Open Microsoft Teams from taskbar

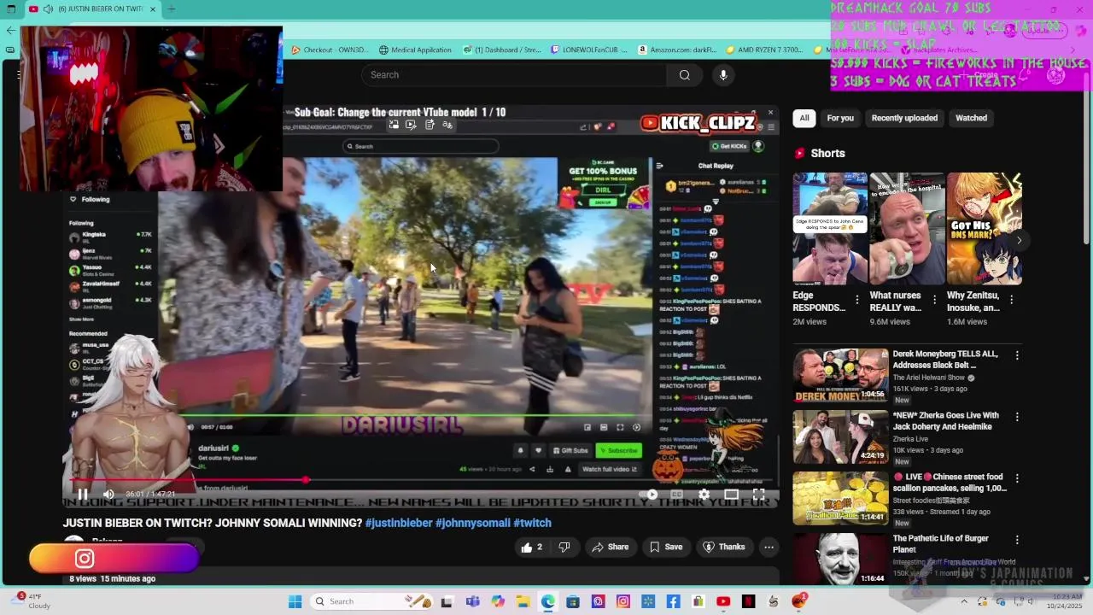click(x=472, y=601)
